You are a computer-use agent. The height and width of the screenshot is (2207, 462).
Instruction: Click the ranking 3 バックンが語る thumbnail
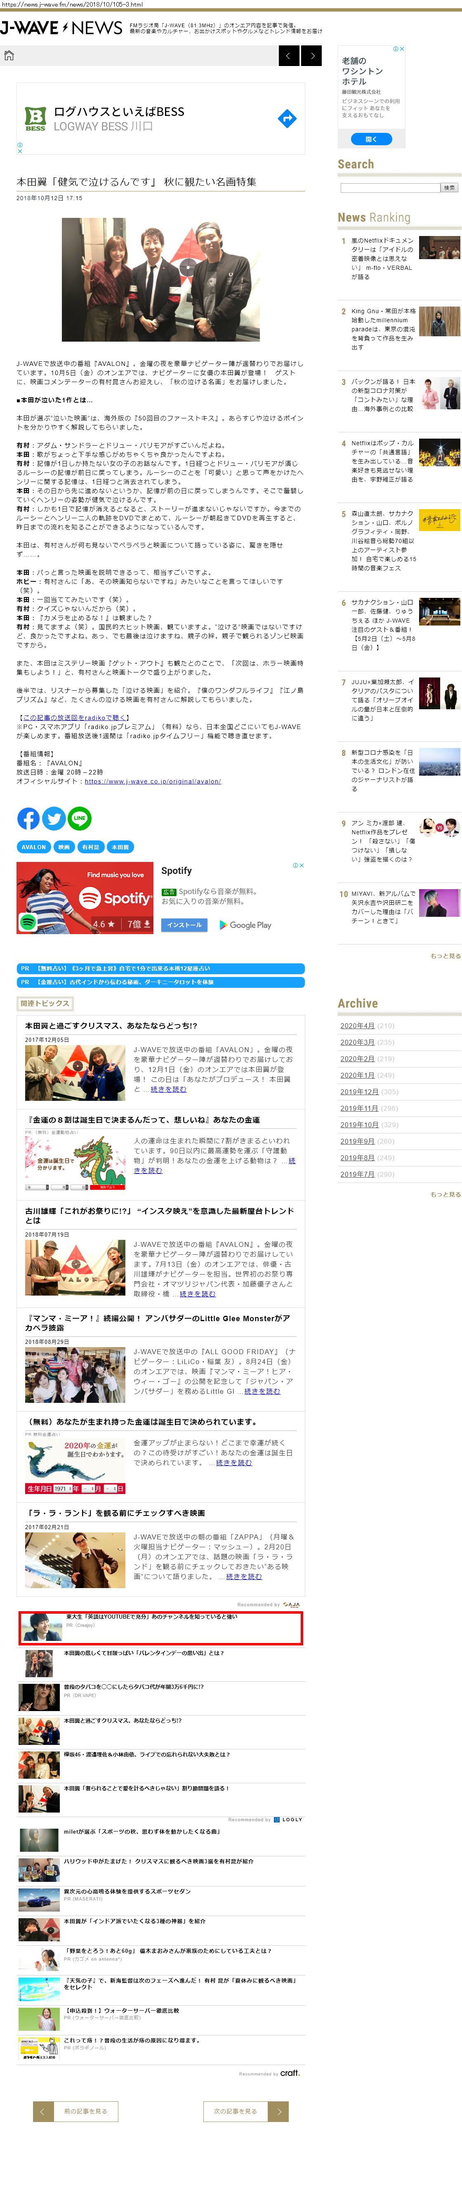click(x=439, y=393)
